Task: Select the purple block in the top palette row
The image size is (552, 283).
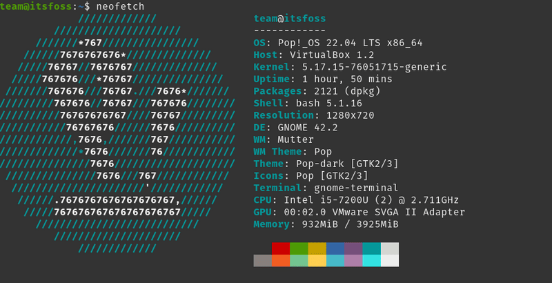Action: [x=353, y=248]
